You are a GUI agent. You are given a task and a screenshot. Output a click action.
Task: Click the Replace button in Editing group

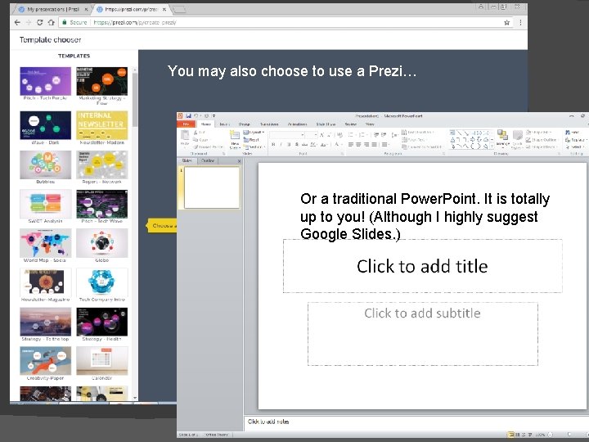(575, 140)
